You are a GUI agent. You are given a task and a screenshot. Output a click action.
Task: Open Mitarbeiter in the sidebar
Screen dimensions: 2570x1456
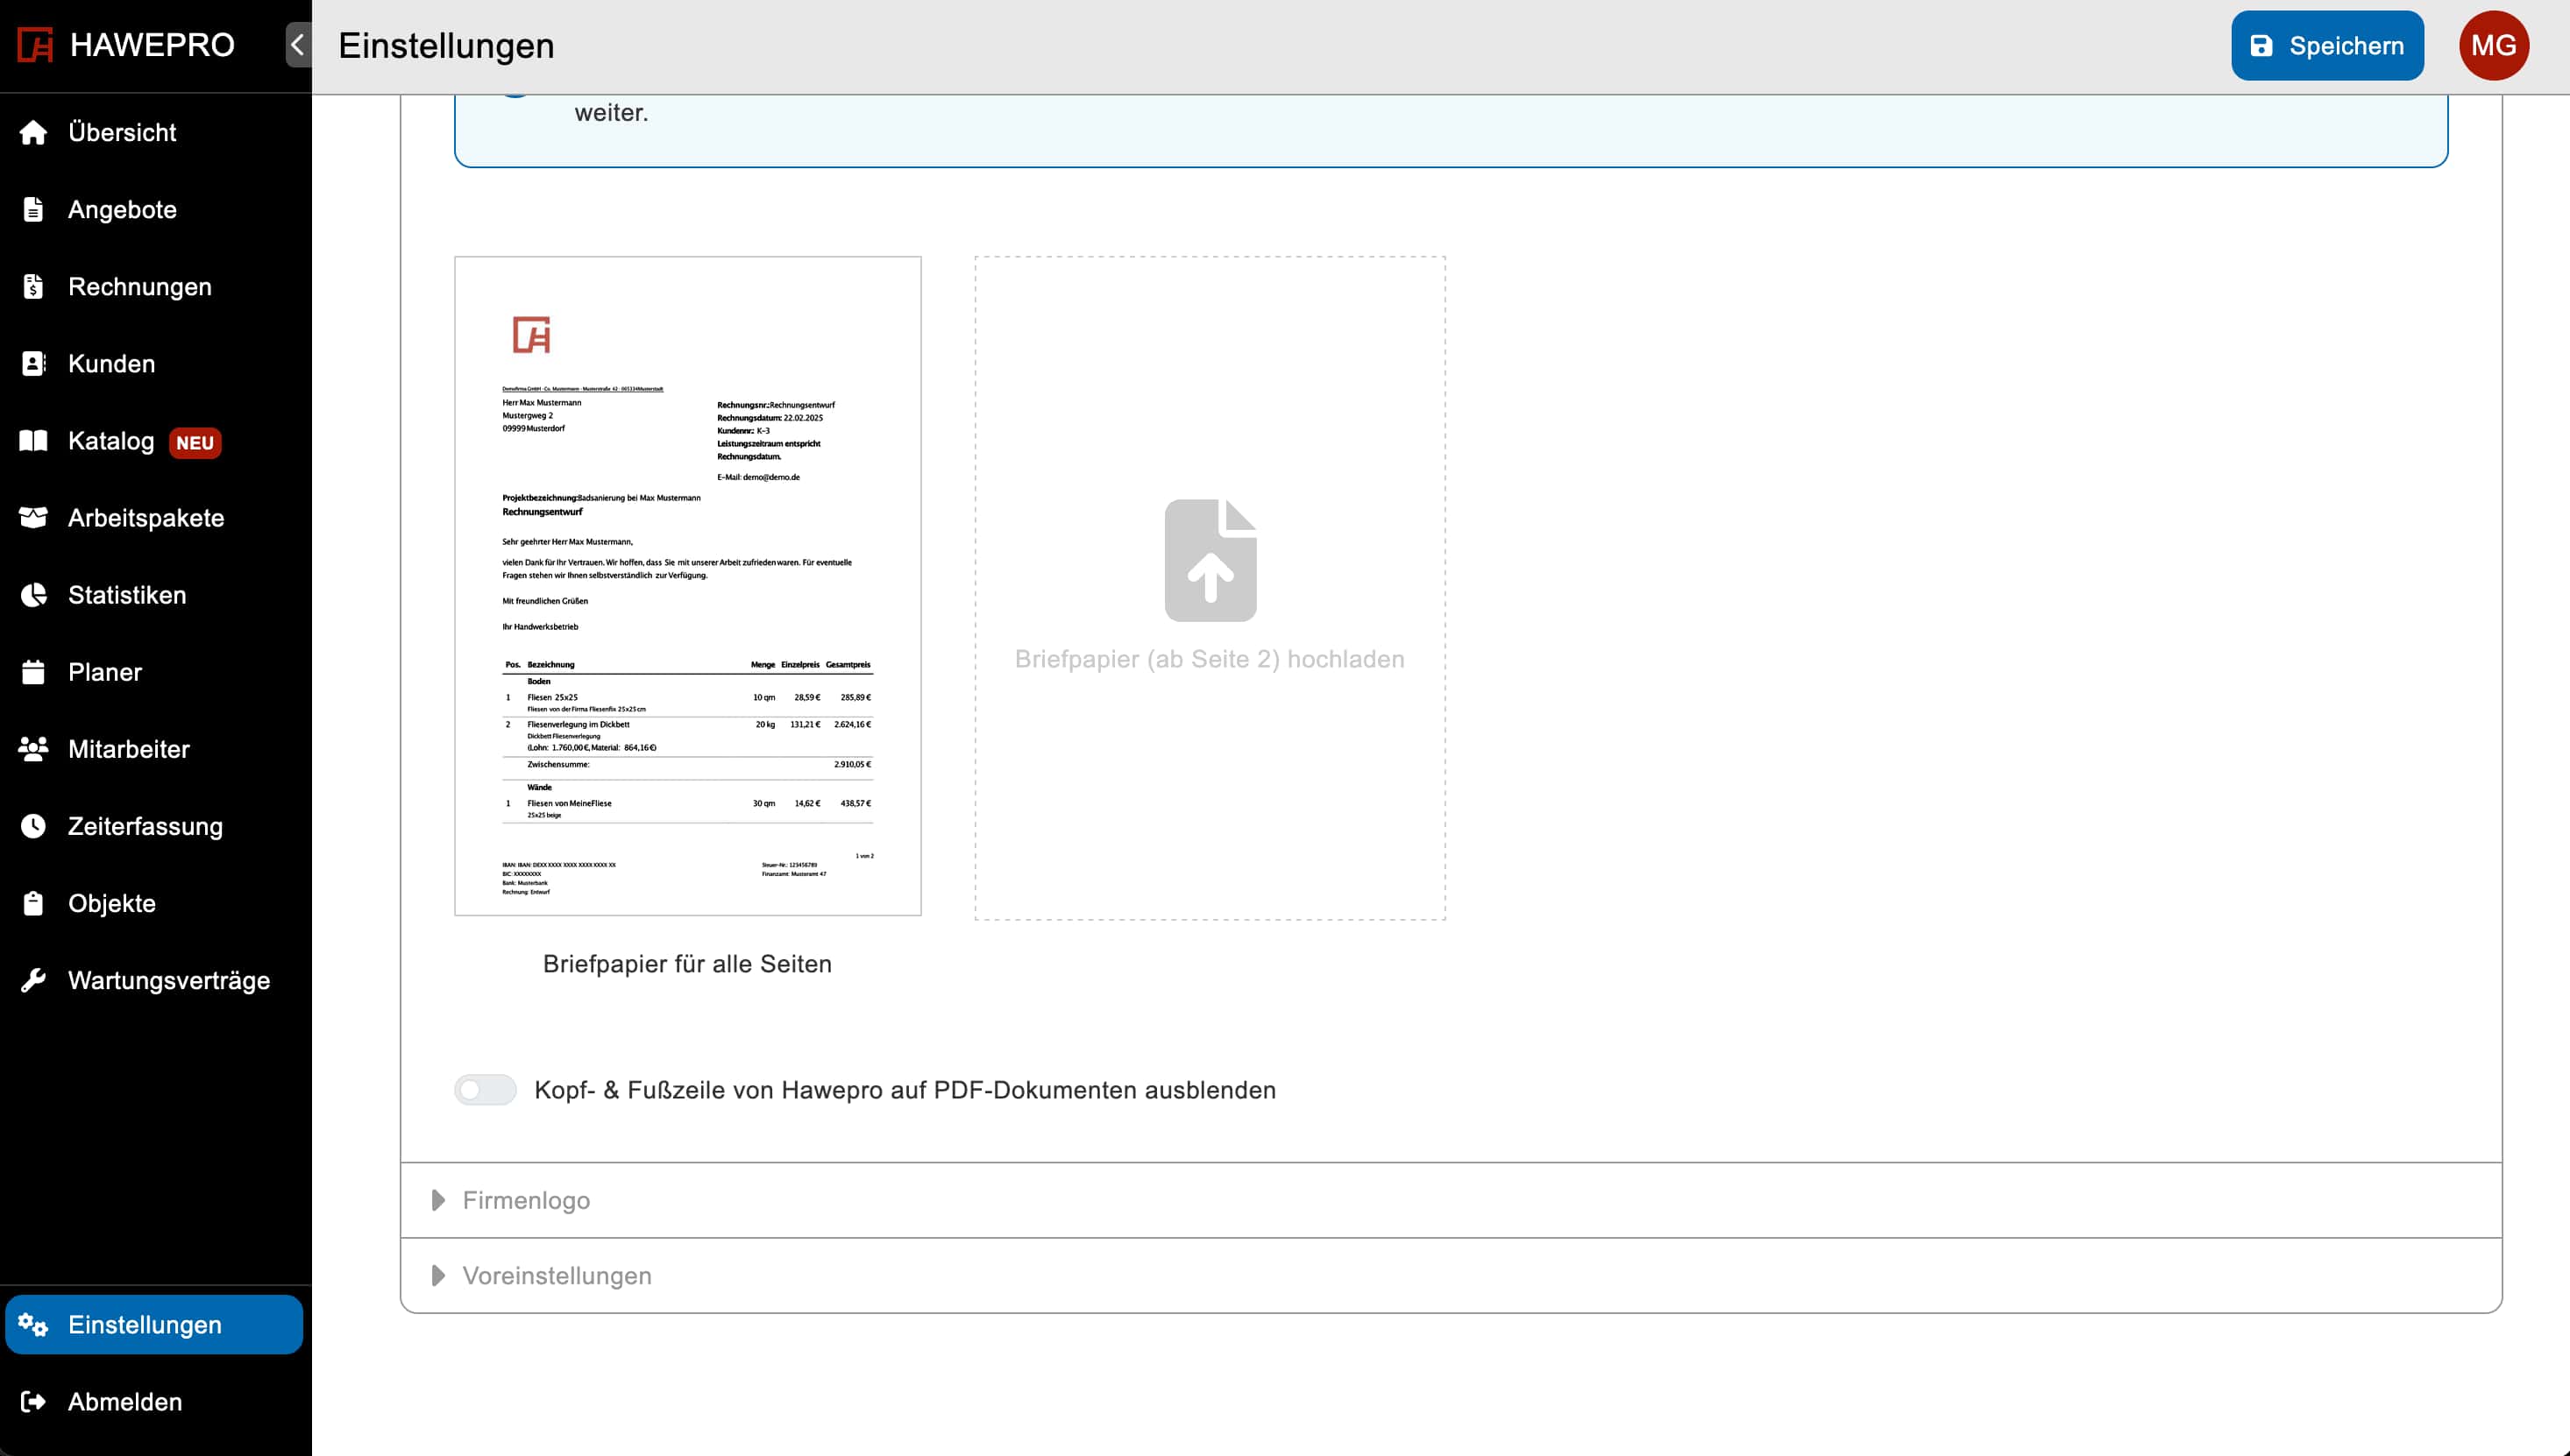coord(128,749)
